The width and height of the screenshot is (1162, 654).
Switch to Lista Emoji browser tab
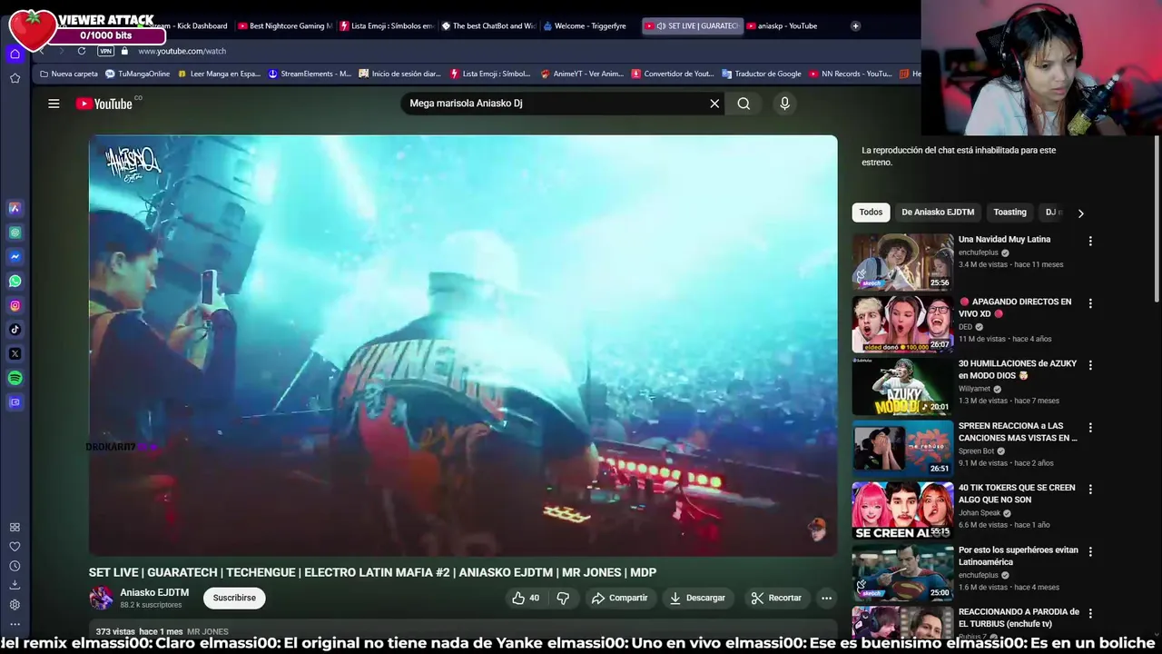tap(386, 25)
